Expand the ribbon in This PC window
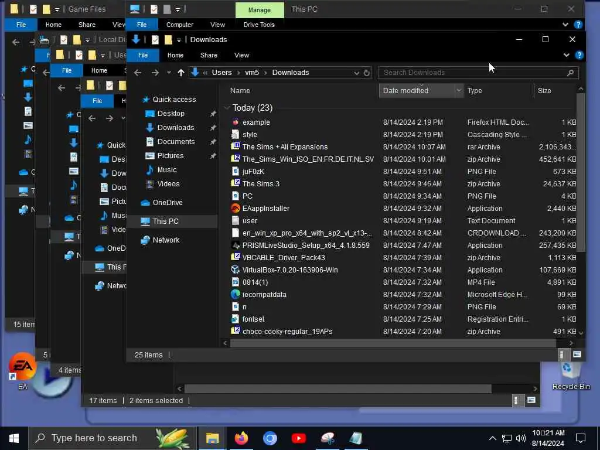The width and height of the screenshot is (600, 450). [x=565, y=25]
